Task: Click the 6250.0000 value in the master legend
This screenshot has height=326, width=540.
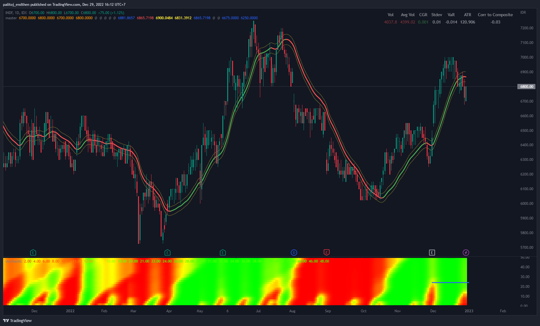Action: [249, 18]
